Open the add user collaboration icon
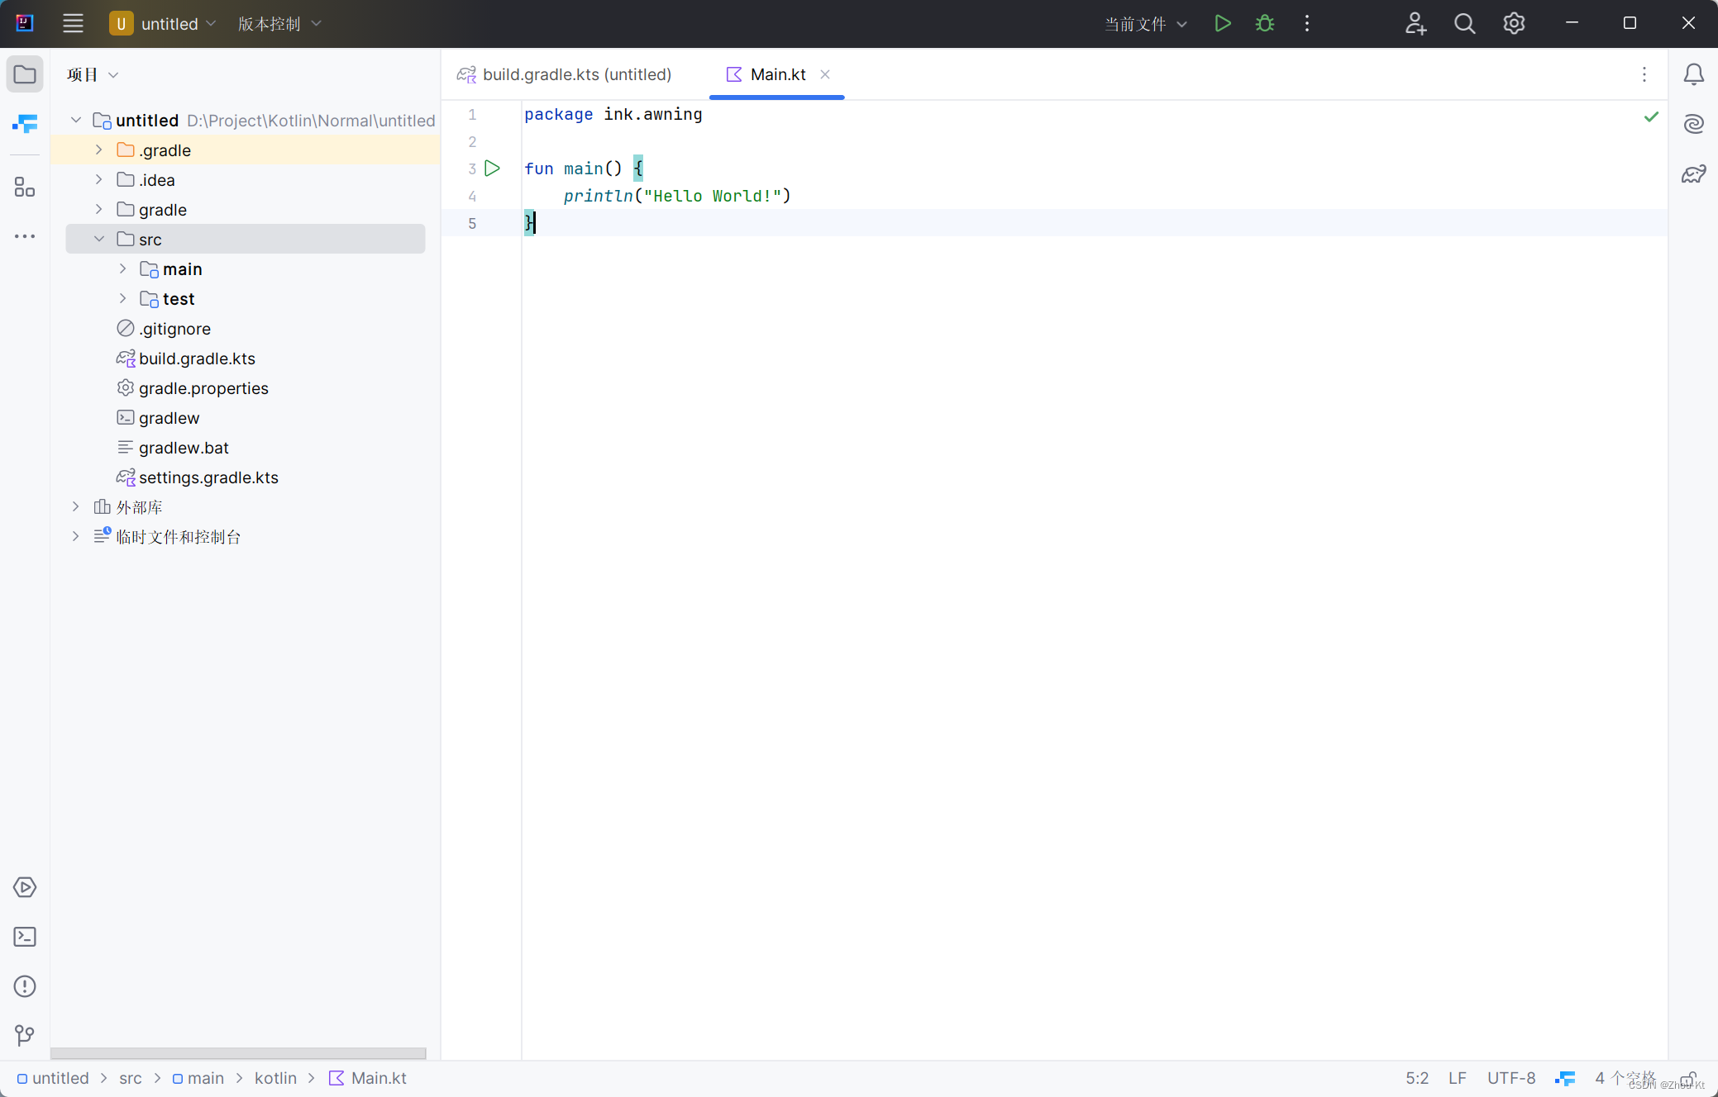 coord(1415,23)
